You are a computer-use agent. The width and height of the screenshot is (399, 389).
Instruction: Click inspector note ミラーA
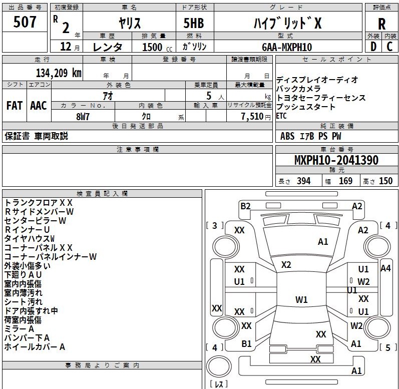click(x=19, y=329)
